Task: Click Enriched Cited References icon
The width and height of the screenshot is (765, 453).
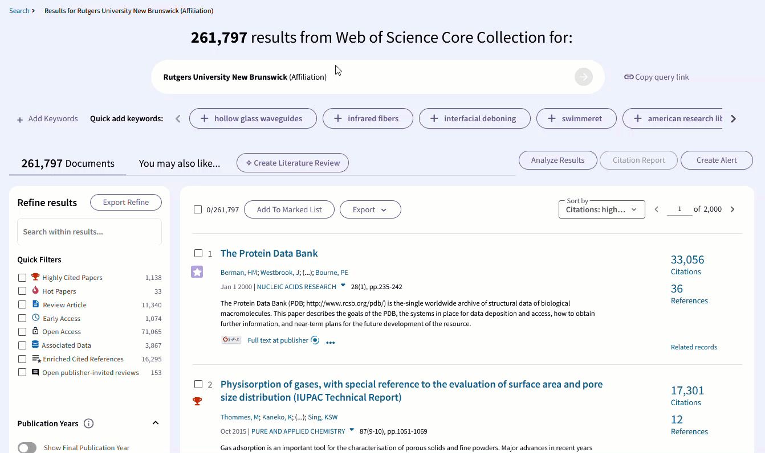Action: click(x=36, y=359)
